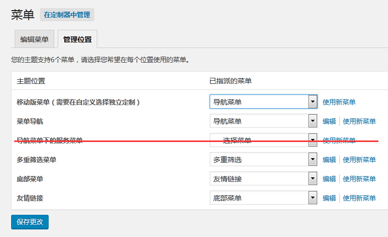This screenshot has width=388, height=237.
Task: Switch to the 编辑菜单 tab
Action: pyautogui.click(x=34, y=39)
